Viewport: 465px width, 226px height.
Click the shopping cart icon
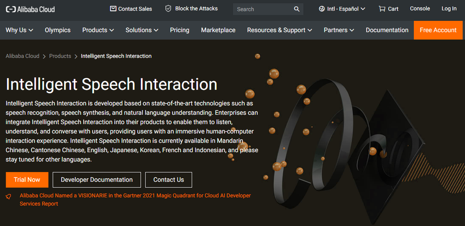click(x=382, y=9)
